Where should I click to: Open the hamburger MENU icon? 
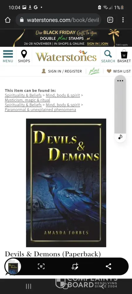coord(8,56)
